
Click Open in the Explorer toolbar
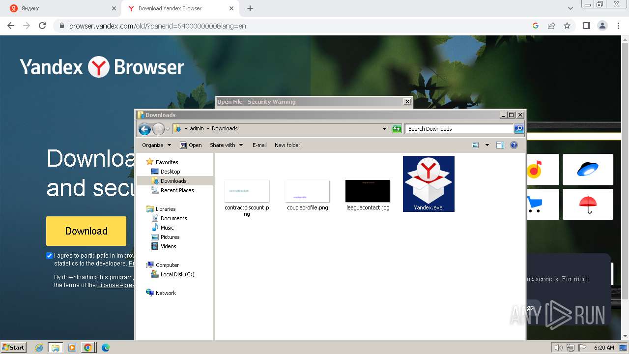[x=191, y=145]
